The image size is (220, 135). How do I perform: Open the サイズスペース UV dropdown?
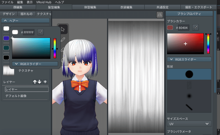click(x=189, y=124)
